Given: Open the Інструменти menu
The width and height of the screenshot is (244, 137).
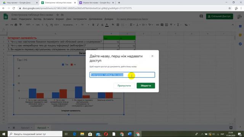Looking at the screenshot, I should pyautogui.click(x=80, y=19).
